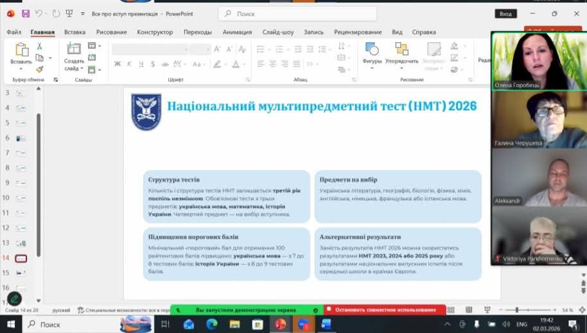Adjust the zoom slider in status bar

517,310
